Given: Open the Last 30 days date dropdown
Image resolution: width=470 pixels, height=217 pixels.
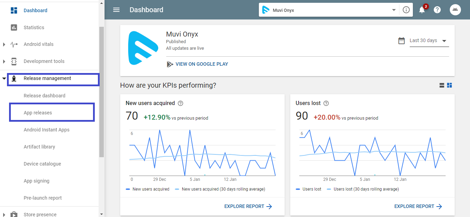Looking at the screenshot, I should (429, 41).
